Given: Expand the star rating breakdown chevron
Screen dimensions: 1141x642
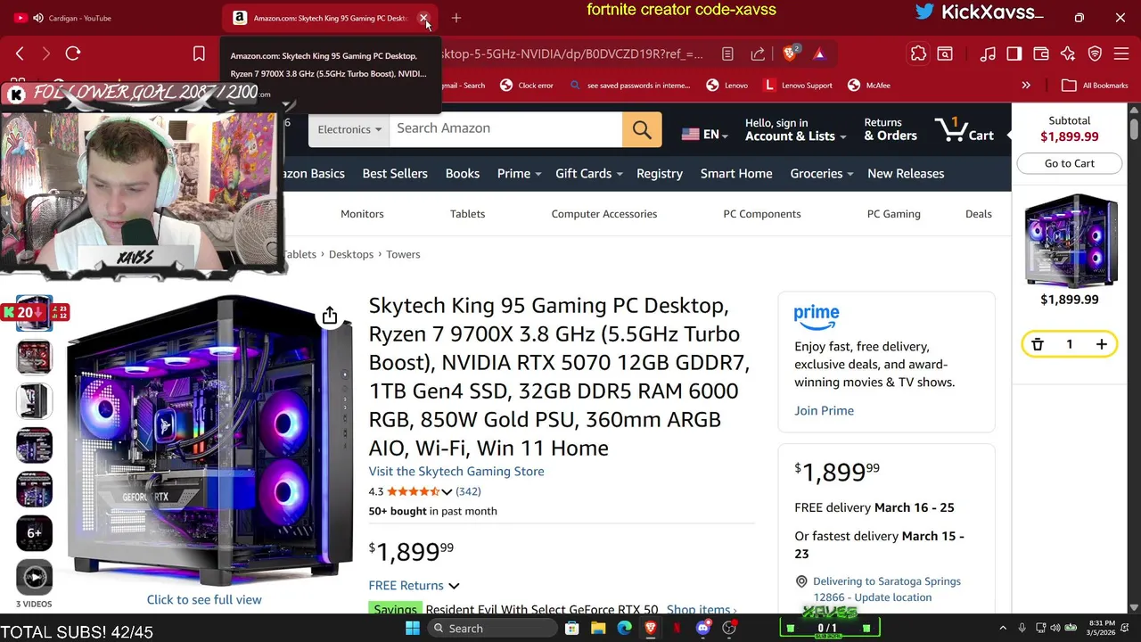Looking at the screenshot, I should (447, 492).
